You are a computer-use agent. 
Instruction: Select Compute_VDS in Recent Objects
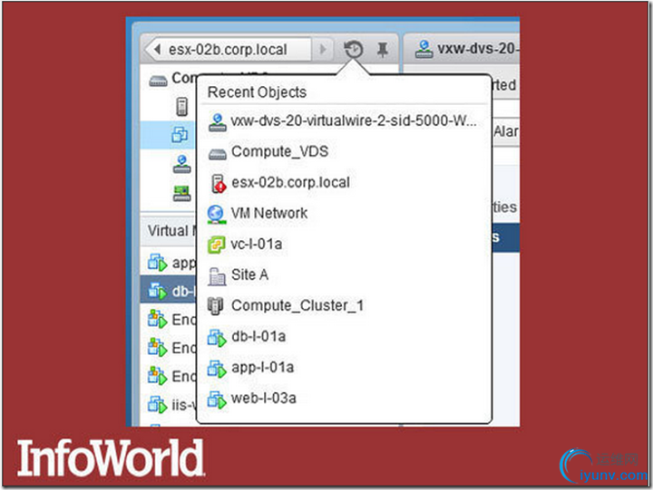(x=280, y=151)
